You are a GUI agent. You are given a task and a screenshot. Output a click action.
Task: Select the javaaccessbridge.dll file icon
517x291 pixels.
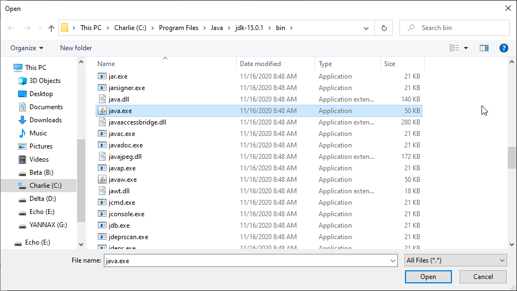click(102, 122)
